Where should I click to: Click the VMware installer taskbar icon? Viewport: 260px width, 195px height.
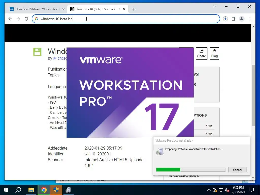pyautogui.click(x=68, y=190)
